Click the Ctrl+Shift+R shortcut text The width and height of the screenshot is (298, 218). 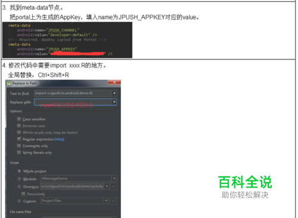coord(54,75)
